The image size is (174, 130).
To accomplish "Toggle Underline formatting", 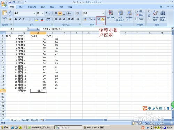I will (24, 19).
